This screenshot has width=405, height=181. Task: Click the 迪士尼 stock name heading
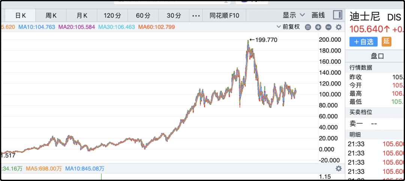(365, 16)
